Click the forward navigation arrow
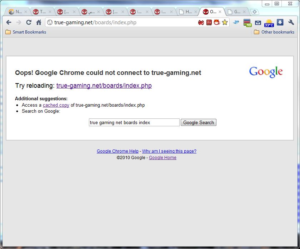Screen dimensions: 300x249 (x=19, y=22)
